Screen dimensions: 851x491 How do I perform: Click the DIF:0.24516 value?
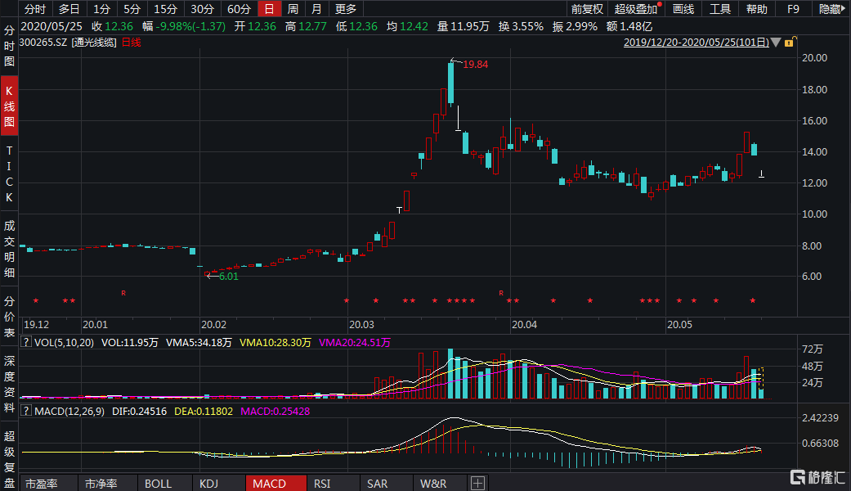[140, 411]
